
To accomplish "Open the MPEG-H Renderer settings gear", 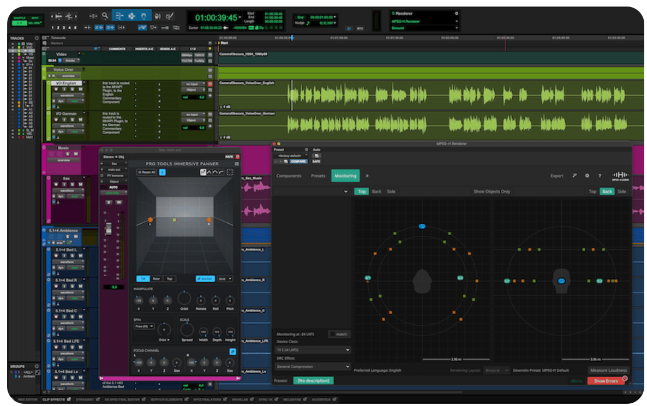I will point(587,175).
